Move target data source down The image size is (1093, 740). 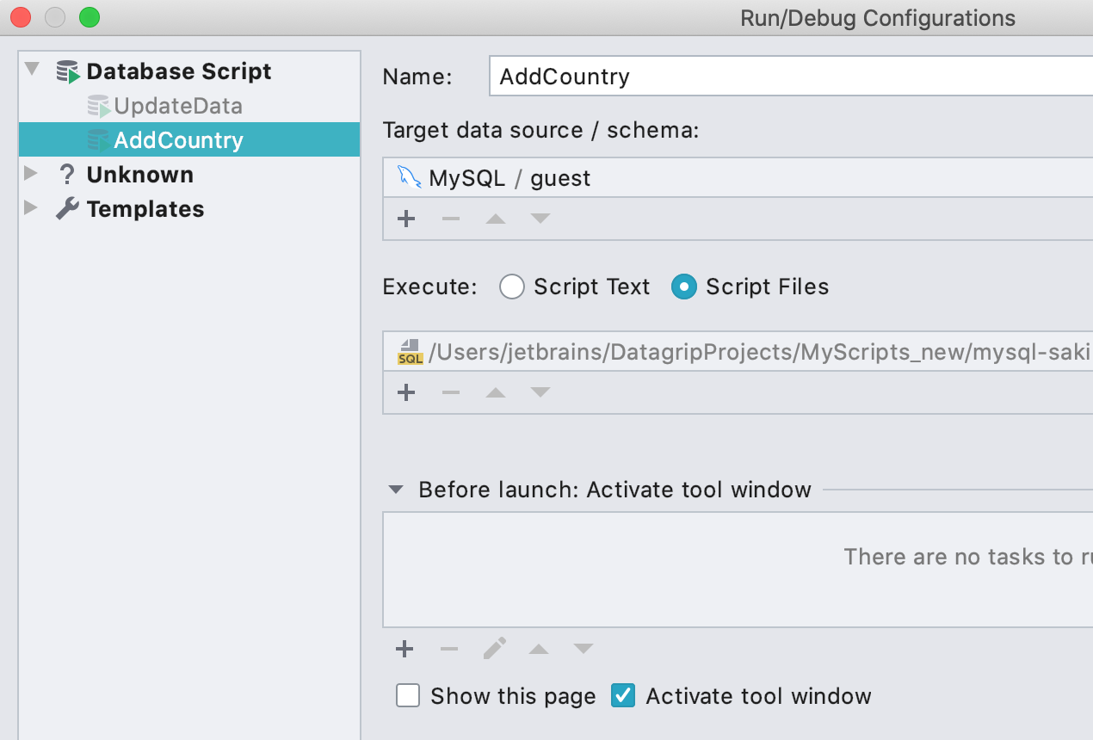(540, 219)
